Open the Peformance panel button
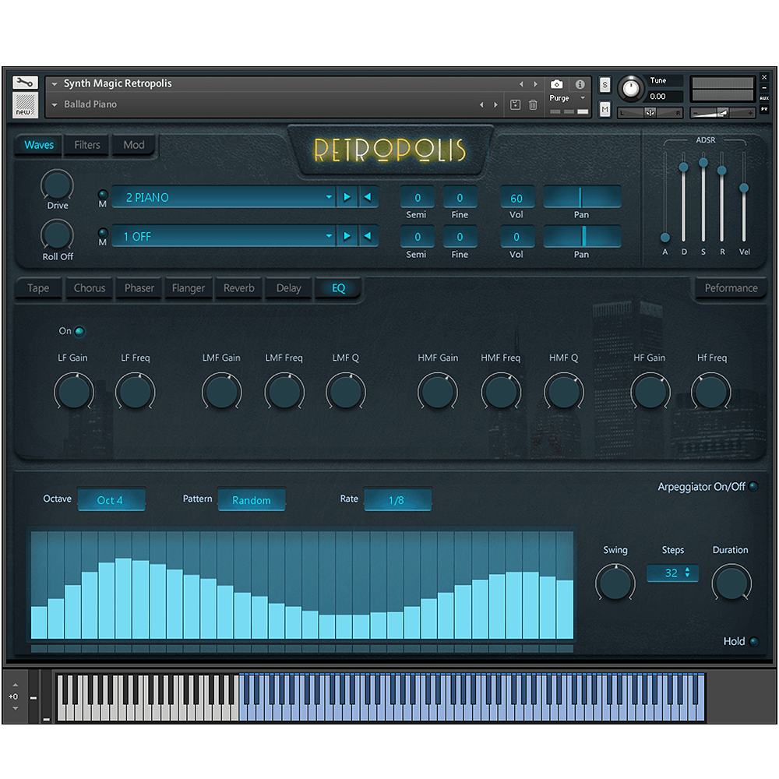This screenshot has height=779, width=779. [731, 288]
